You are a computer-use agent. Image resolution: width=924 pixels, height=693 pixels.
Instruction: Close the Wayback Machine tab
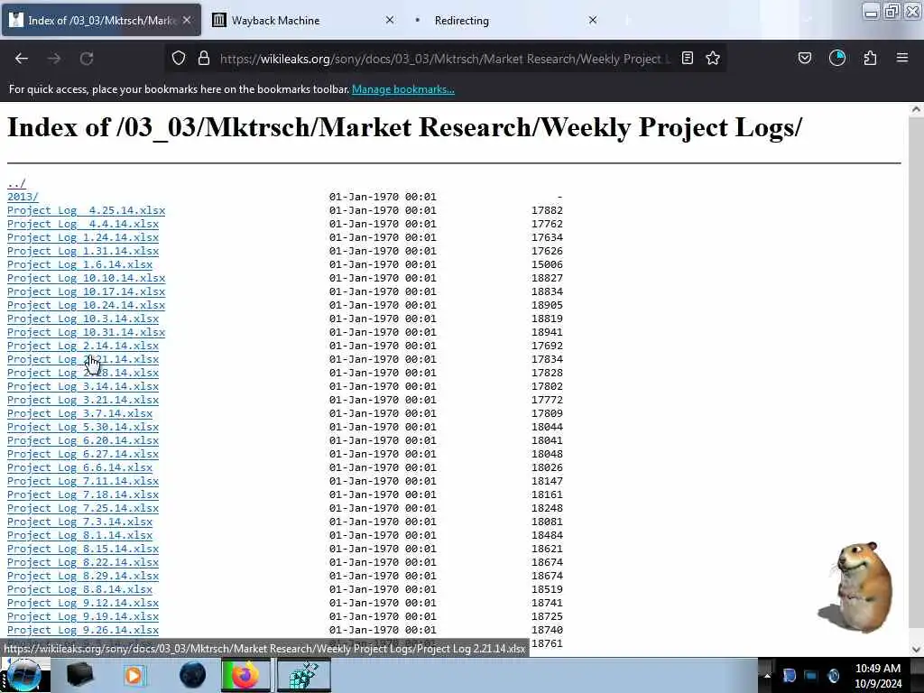tap(390, 20)
